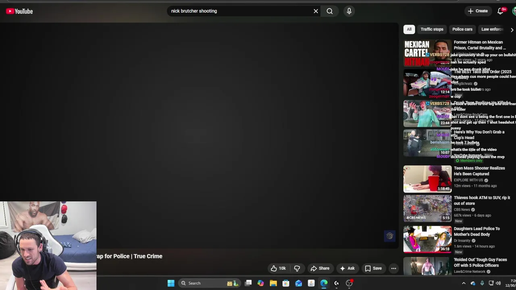Image resolution: width=516 pixels, height=290 pixels.
Task: Open Task View on the taskbar
Action: 248,283
